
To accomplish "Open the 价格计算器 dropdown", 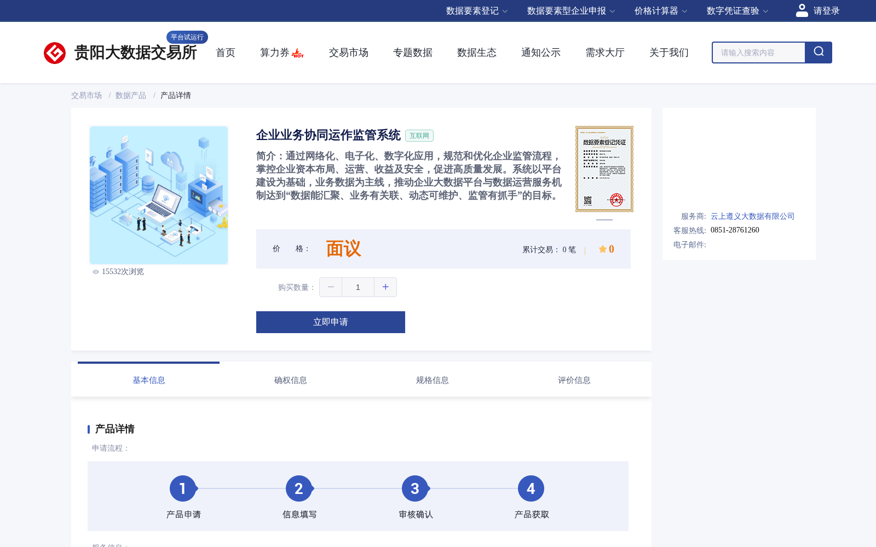I will [661, 11].
